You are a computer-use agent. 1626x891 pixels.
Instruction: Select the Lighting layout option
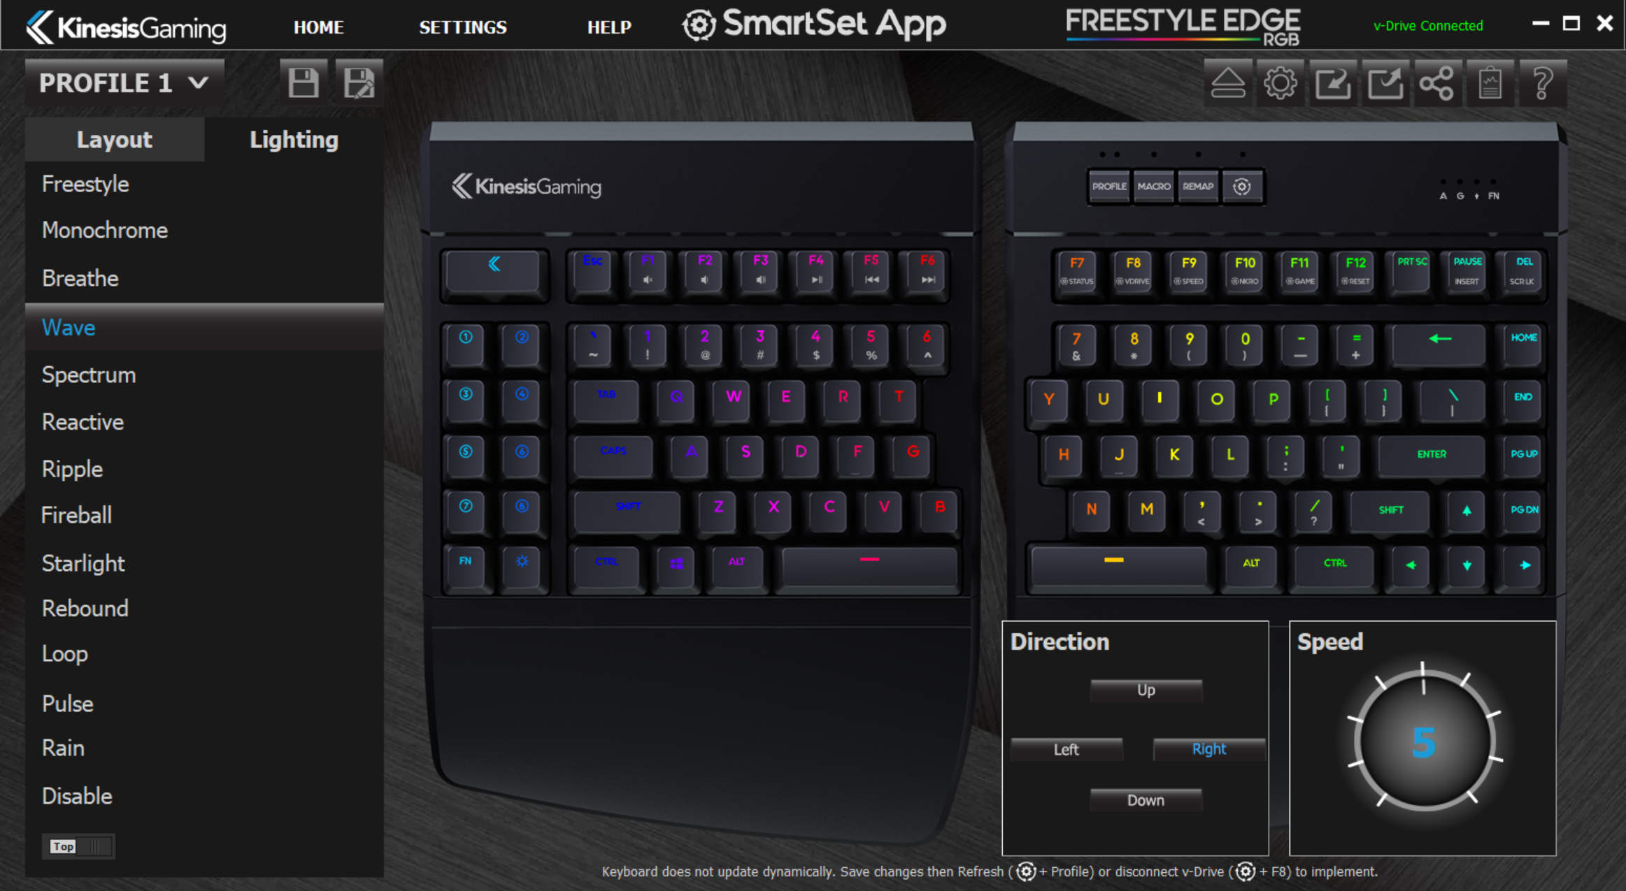click(293, 139)
